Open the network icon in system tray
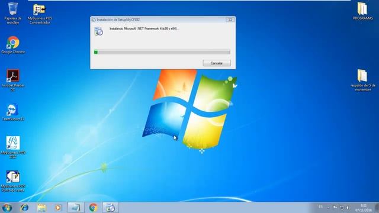 tap(342, 208)
